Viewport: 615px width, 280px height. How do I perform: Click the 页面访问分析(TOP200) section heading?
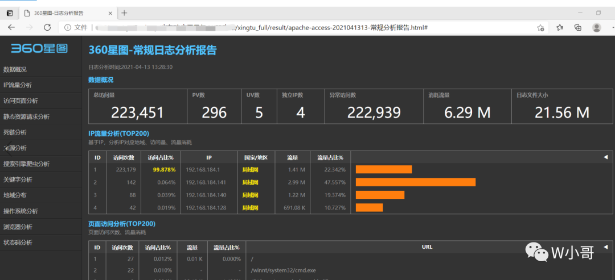click(x=122, y=224)
